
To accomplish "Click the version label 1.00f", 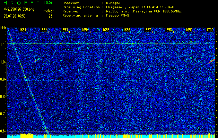I will pos(48,3).
